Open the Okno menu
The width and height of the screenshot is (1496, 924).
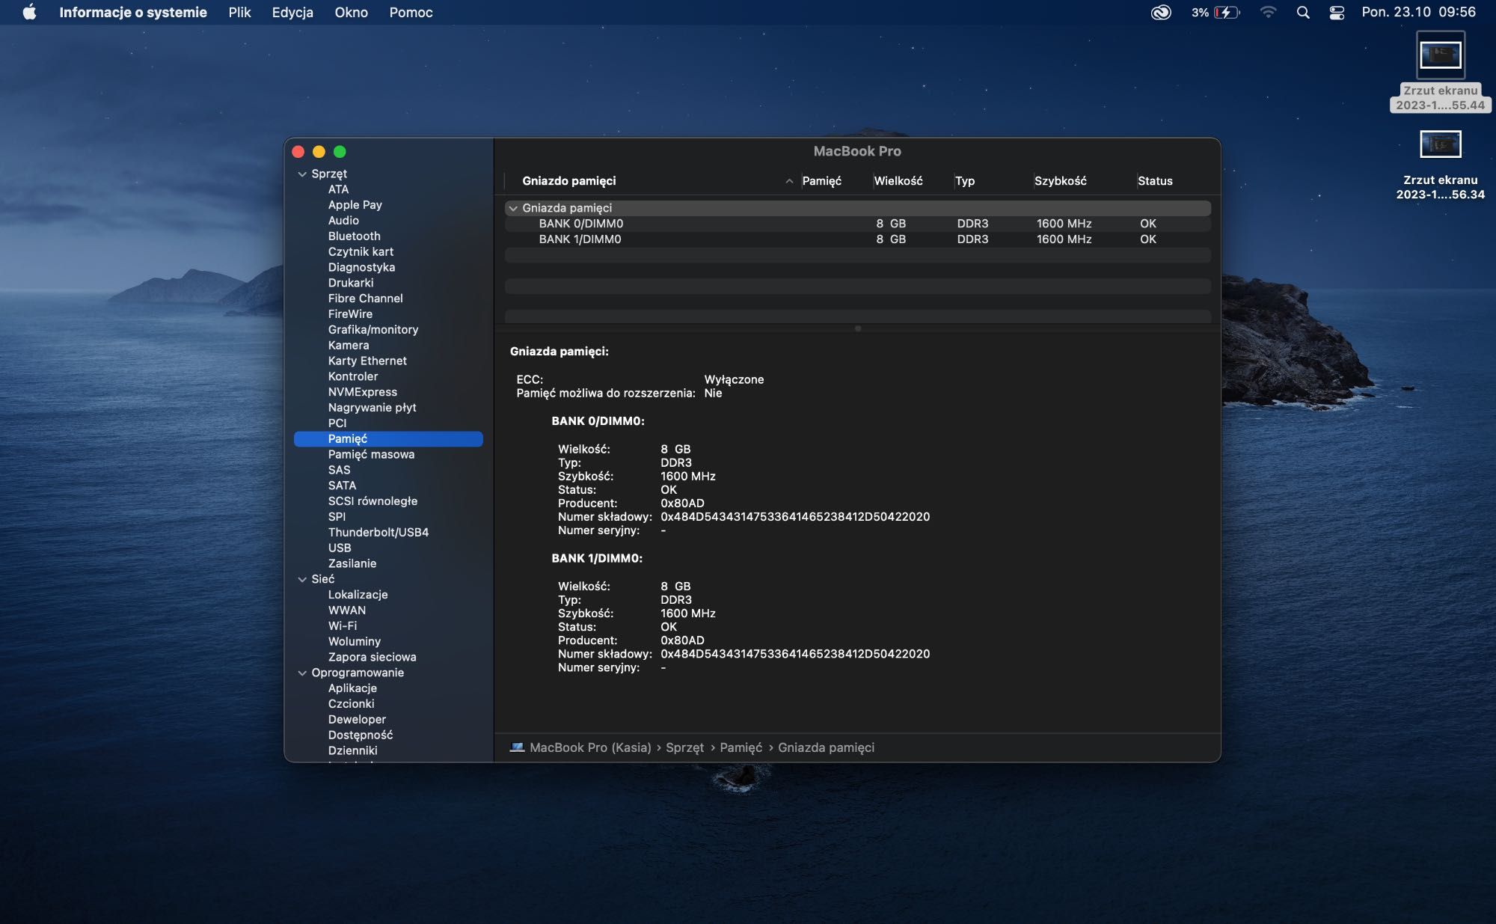[x=351, y=12]
